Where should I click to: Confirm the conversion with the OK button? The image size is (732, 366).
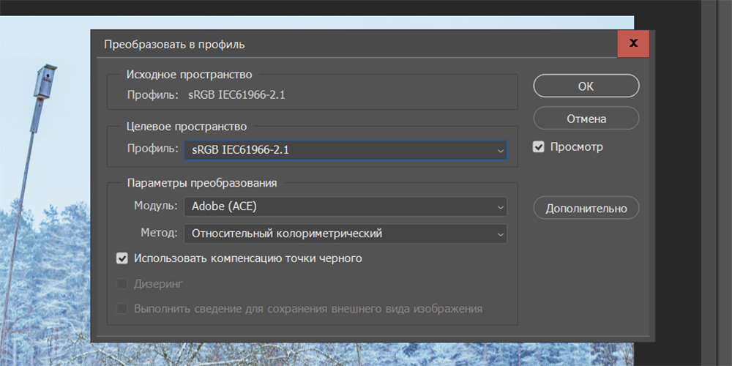586,86
